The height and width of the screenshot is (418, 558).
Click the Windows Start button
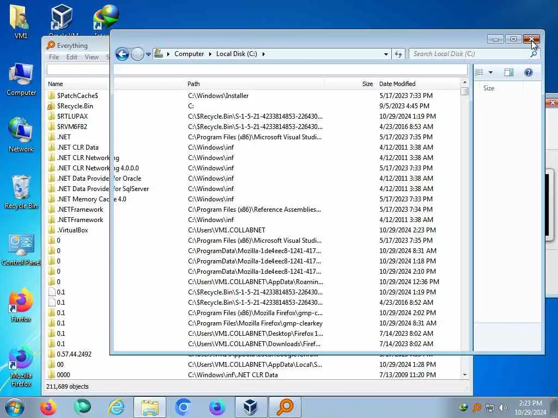pos(14,407)
